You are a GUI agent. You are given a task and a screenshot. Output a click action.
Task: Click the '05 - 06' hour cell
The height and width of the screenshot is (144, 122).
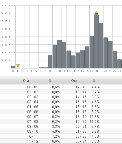click(x=33, y=112)
